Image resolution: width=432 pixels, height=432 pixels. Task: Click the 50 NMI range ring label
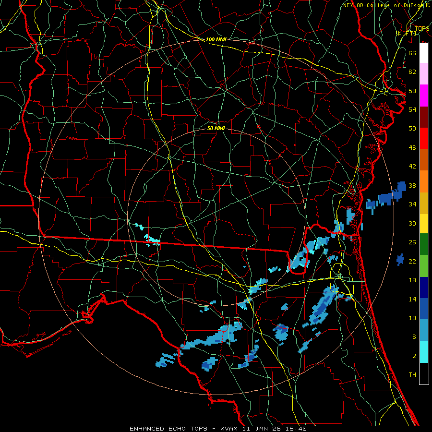pyautogui.click(x=216, y=128)
